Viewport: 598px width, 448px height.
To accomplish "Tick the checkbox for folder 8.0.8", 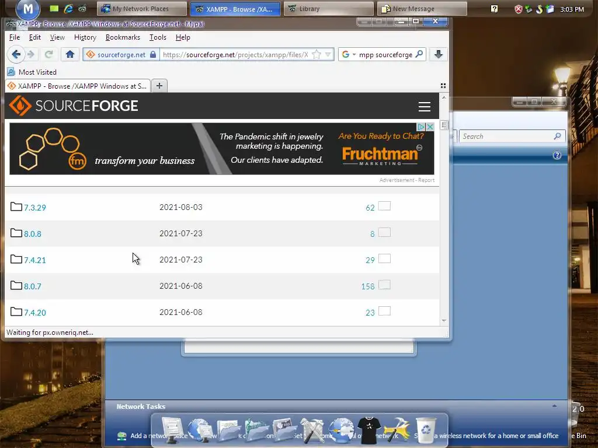I will [384, 232].
